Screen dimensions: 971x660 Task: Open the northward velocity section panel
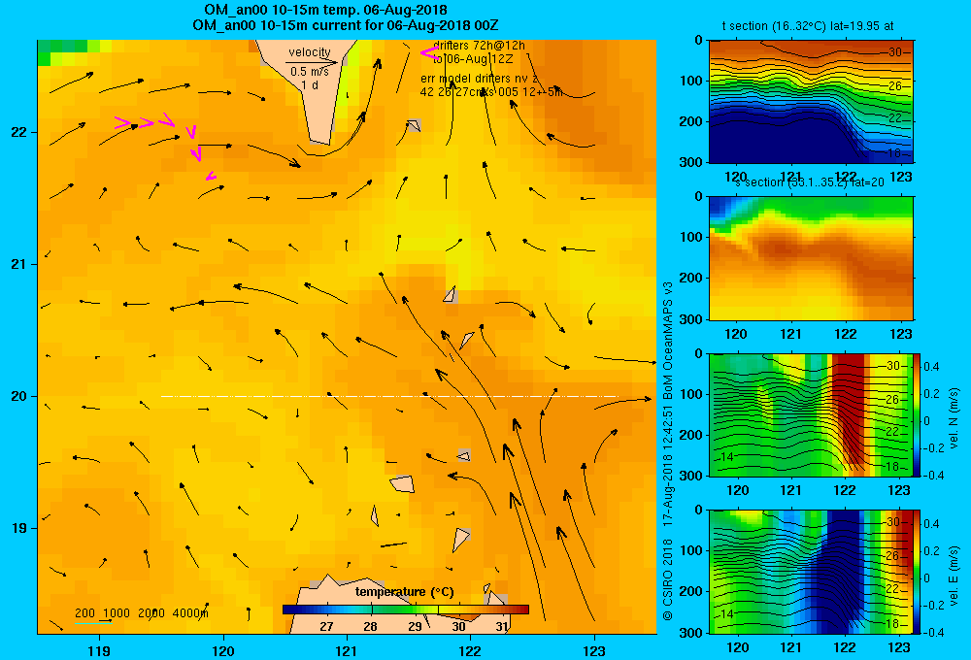click(811, 414)
